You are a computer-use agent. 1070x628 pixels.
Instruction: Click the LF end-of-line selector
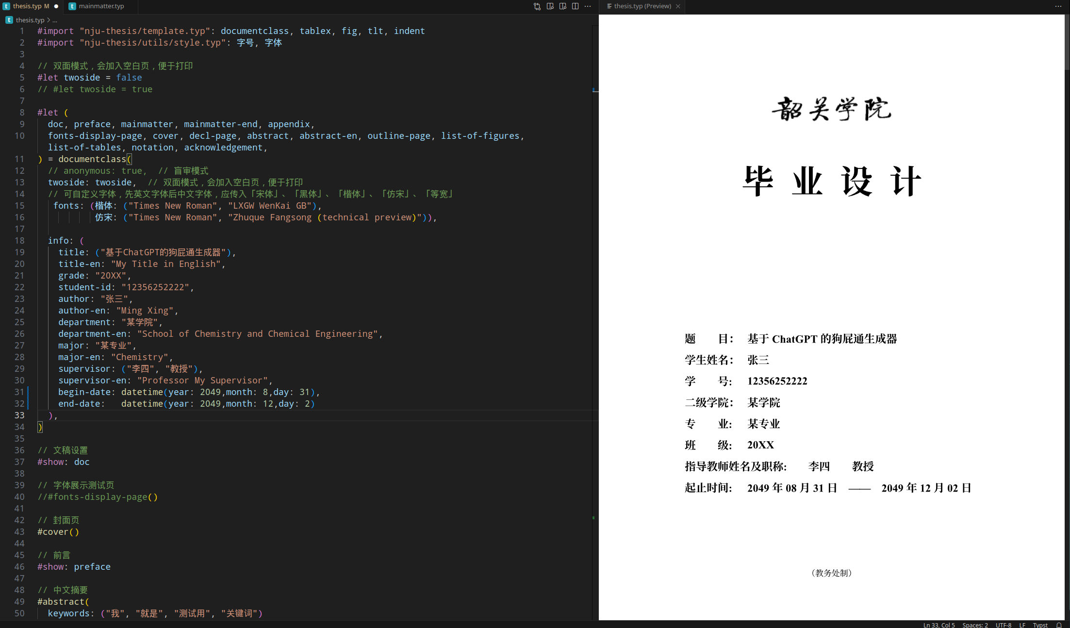(x=1022, y=625)
